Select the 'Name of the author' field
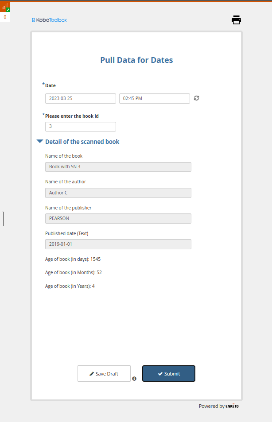The width and height of the screenshot is (272, 422). coord(118,193)
